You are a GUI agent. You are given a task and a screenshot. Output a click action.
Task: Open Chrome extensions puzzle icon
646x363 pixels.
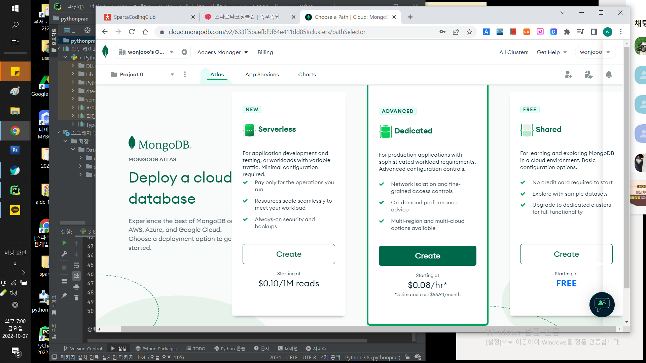[567, 32]
